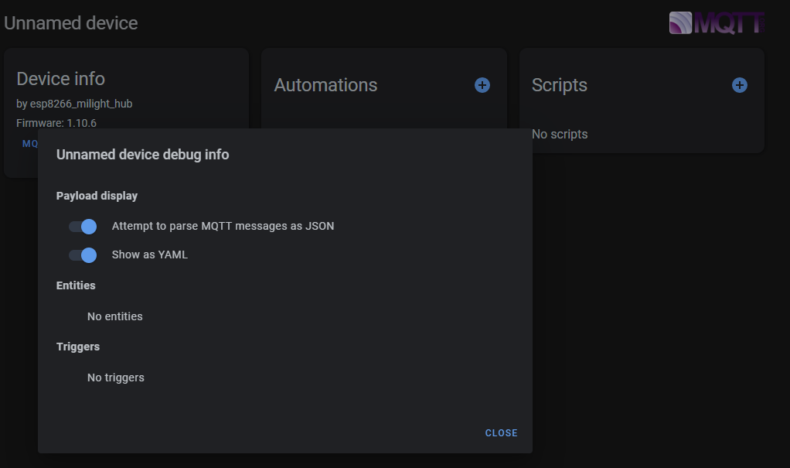790x468 pixels.
Task: Add a new automation with plus icon
Action: pyautogui.click(x=482, y=85)
